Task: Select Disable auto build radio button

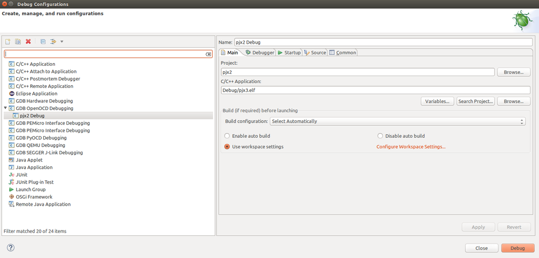Action: coord(380,136)
